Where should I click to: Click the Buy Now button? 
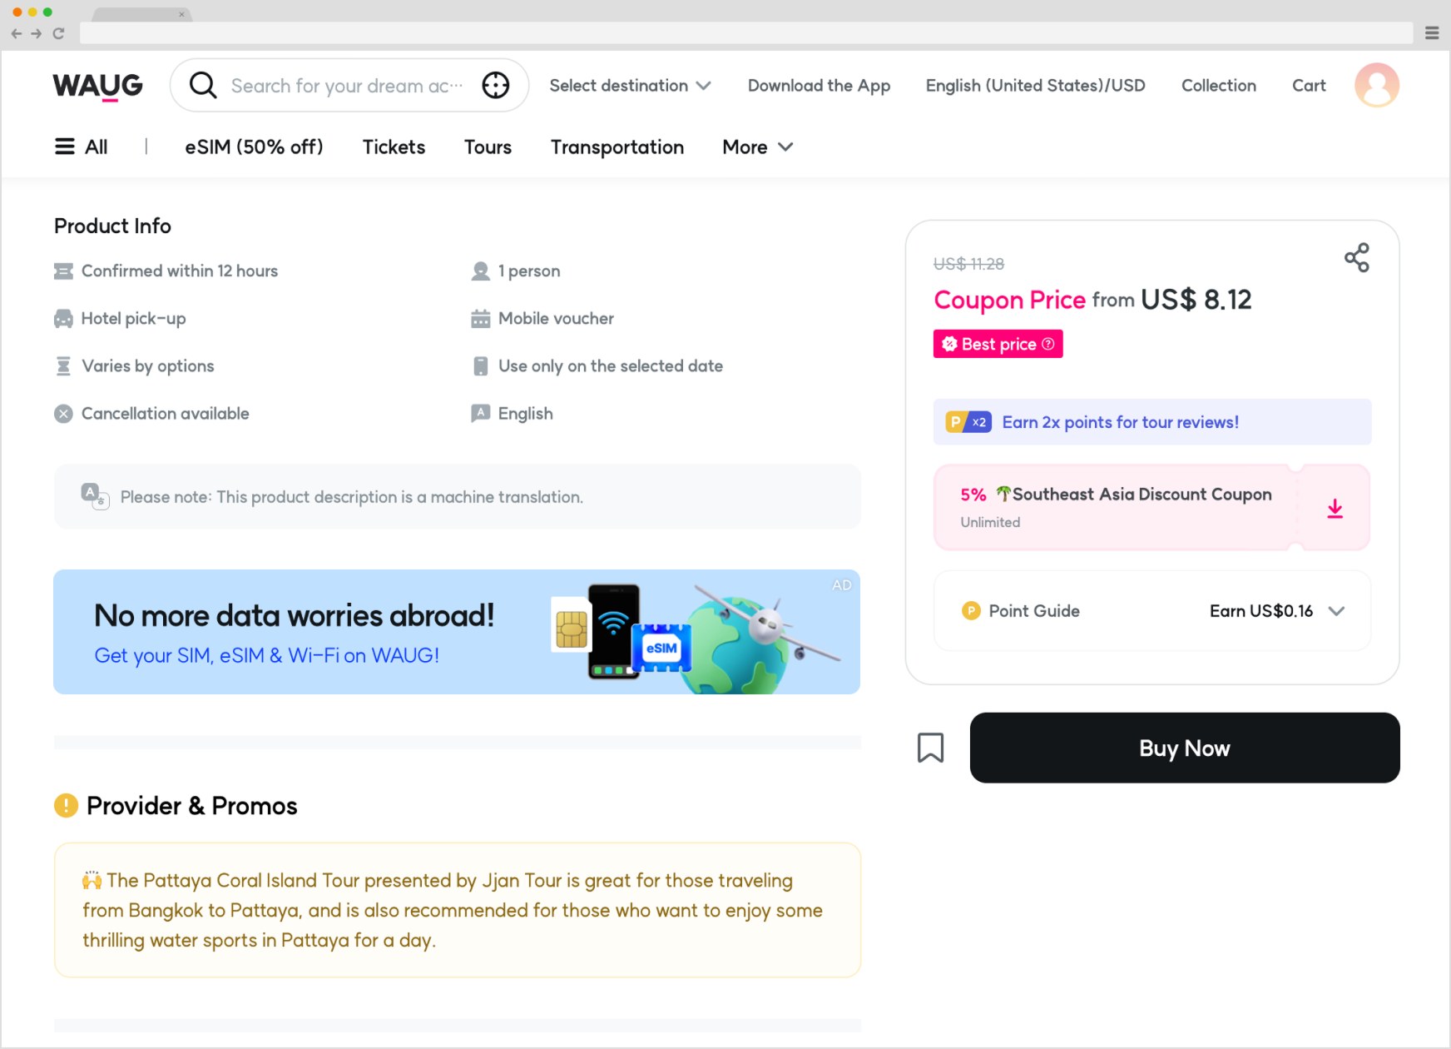click(1185, 748)
